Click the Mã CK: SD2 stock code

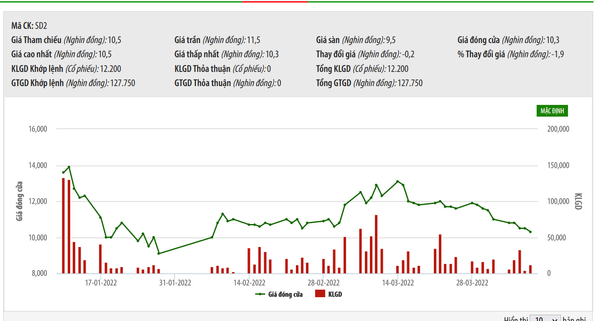[x=29, y=26]
